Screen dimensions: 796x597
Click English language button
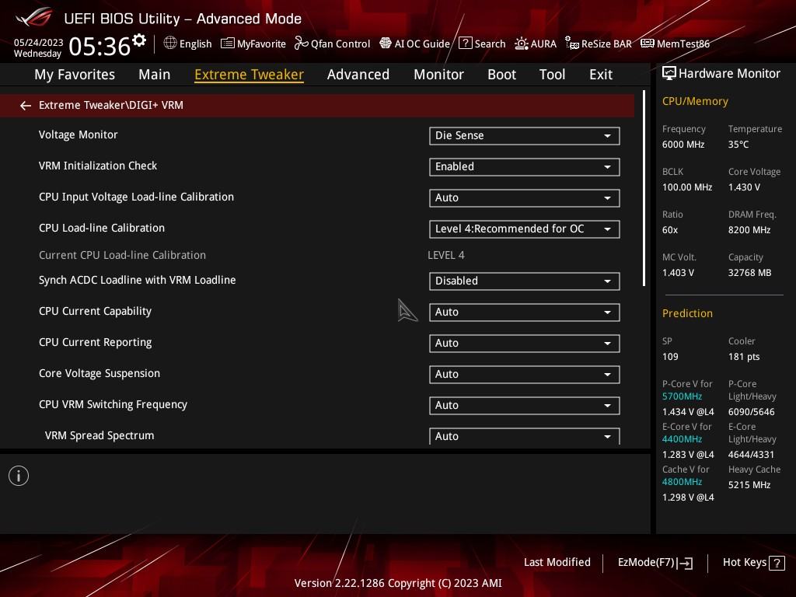pos(187,44)
